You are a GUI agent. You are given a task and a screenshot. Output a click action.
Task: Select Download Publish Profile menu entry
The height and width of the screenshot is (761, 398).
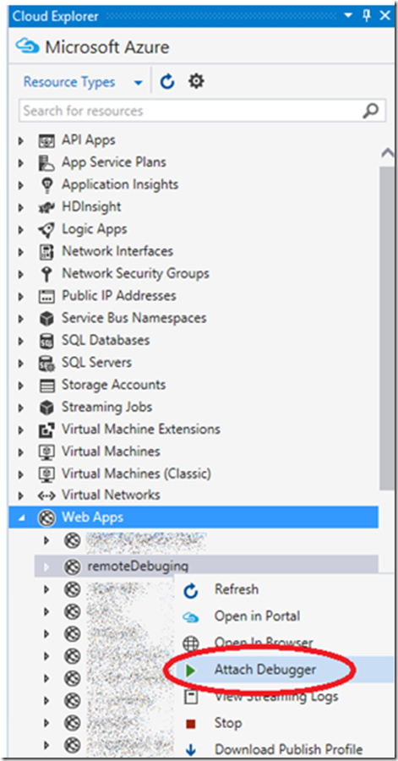[288, 750]
